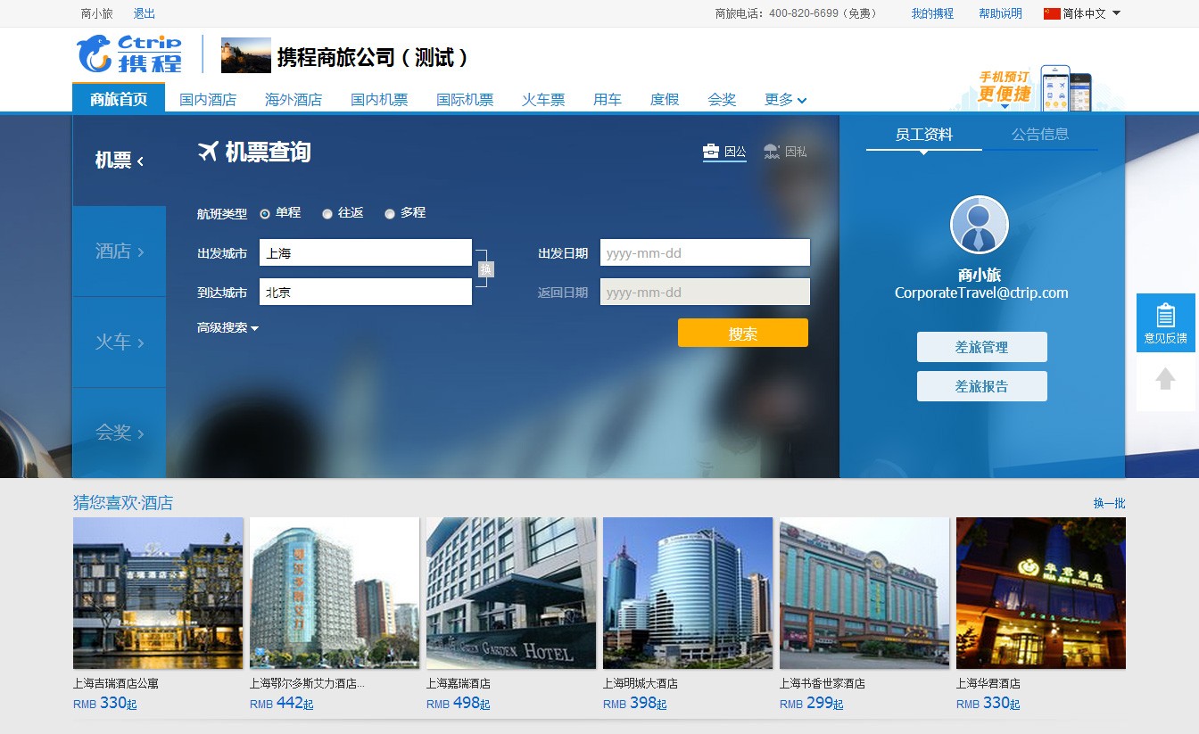The image size is (1199, 734).
Task: Open the 帮助说明 link
Action: pos(1000,13)
